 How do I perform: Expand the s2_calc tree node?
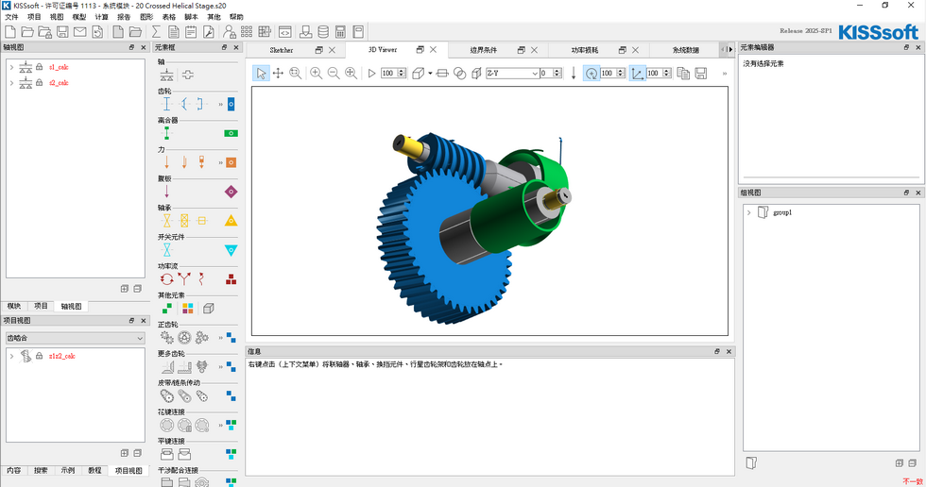[11, 83]
